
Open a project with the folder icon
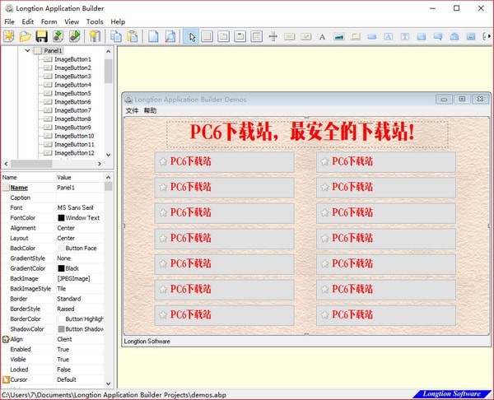point(26,36)
